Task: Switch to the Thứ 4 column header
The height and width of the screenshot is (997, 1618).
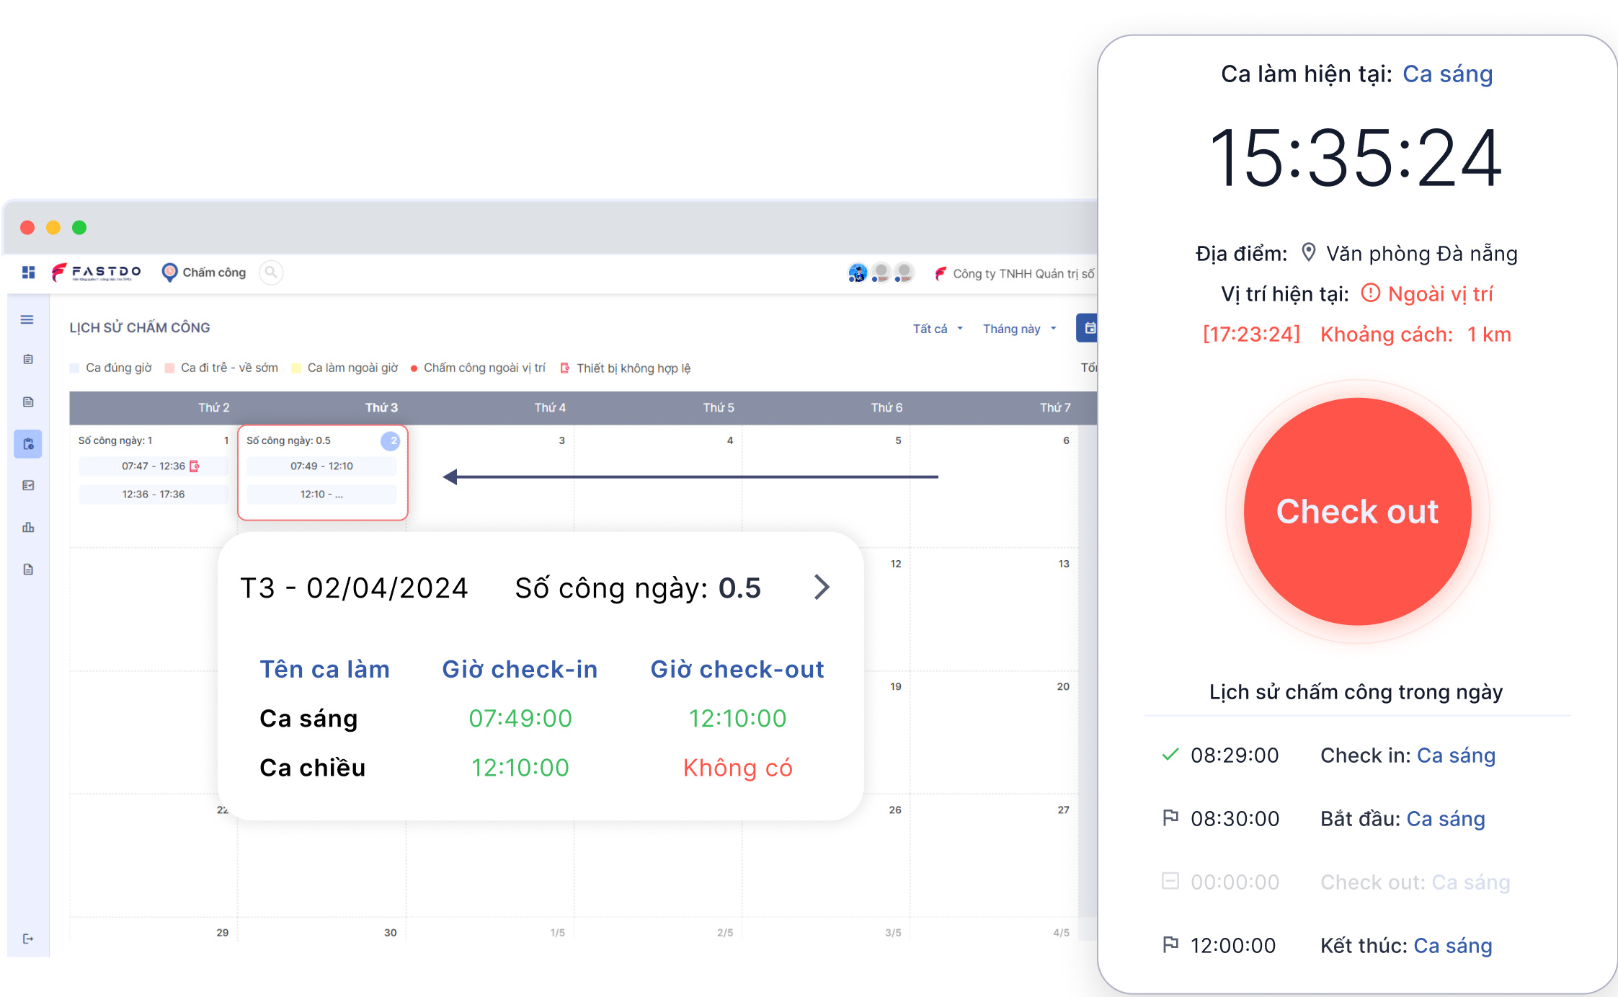Action: point(551,407)
